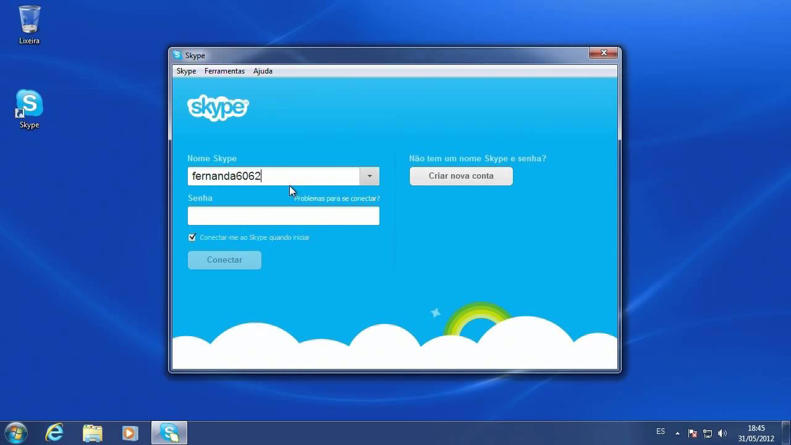Open the Lixeira recycle bin desktop icon
Image resolution: width=791 pixels, height=445 pixels.
point(29,25)
